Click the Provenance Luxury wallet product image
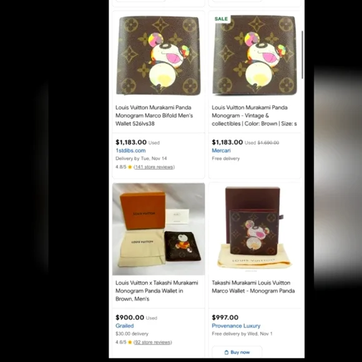 255,228
